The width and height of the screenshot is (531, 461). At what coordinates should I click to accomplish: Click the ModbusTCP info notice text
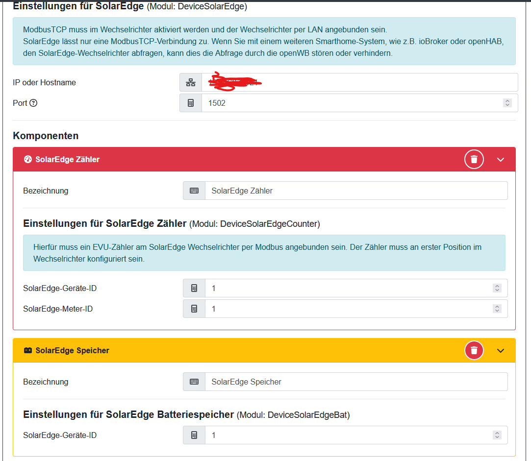[x=263, y=41]
